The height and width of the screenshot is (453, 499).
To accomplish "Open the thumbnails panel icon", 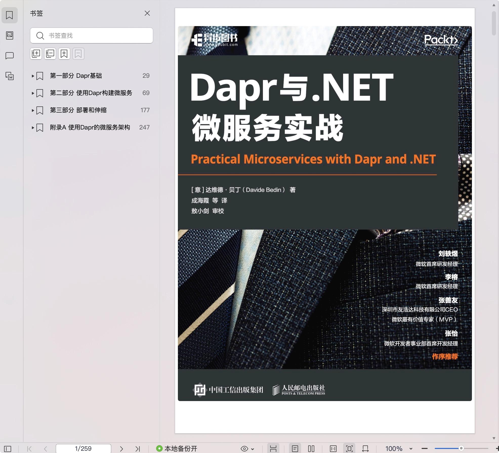I will coord(10,35).
